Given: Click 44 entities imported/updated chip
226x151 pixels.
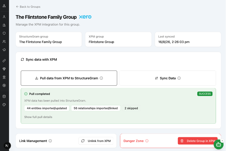Looking at the screenshot, I should coord(47,108).
